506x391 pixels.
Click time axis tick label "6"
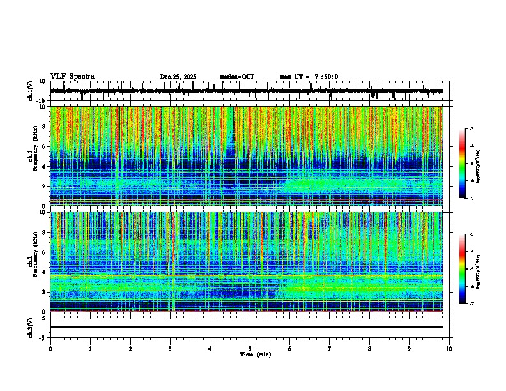click(290, 349)
